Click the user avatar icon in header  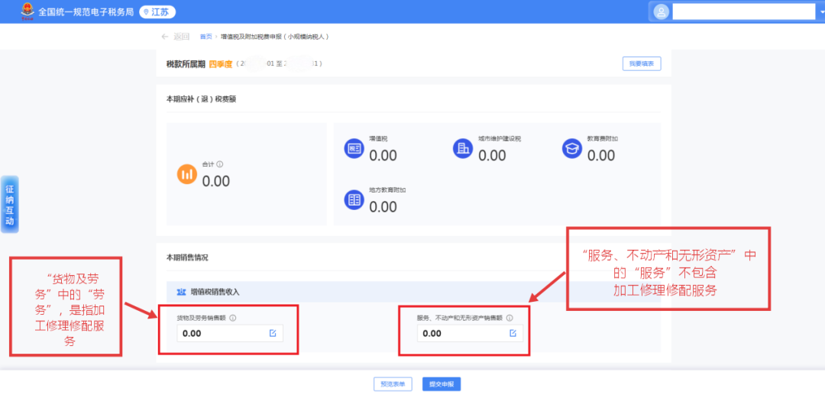coord(661,11)
